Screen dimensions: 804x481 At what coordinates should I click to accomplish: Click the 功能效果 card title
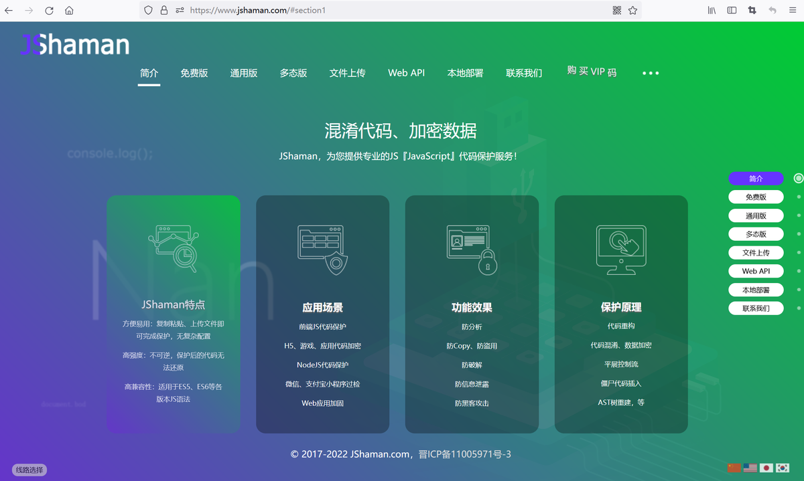tap(472, 308)
